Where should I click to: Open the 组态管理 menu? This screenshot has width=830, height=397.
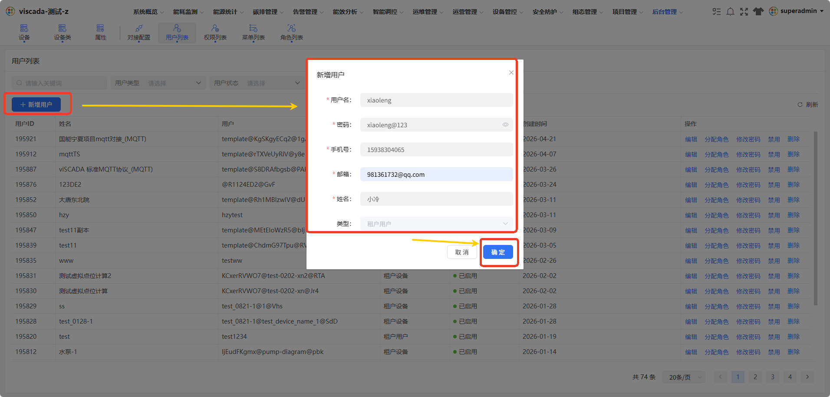click(588, 12)
